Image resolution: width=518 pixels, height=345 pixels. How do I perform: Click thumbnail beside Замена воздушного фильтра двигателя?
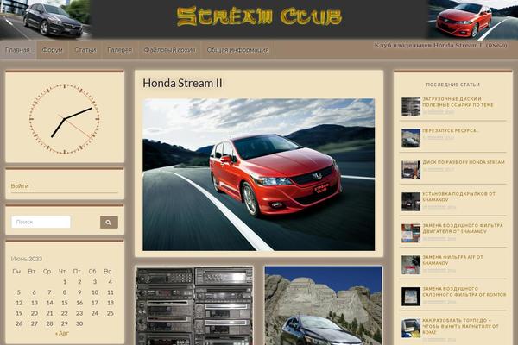coord(411,233)
